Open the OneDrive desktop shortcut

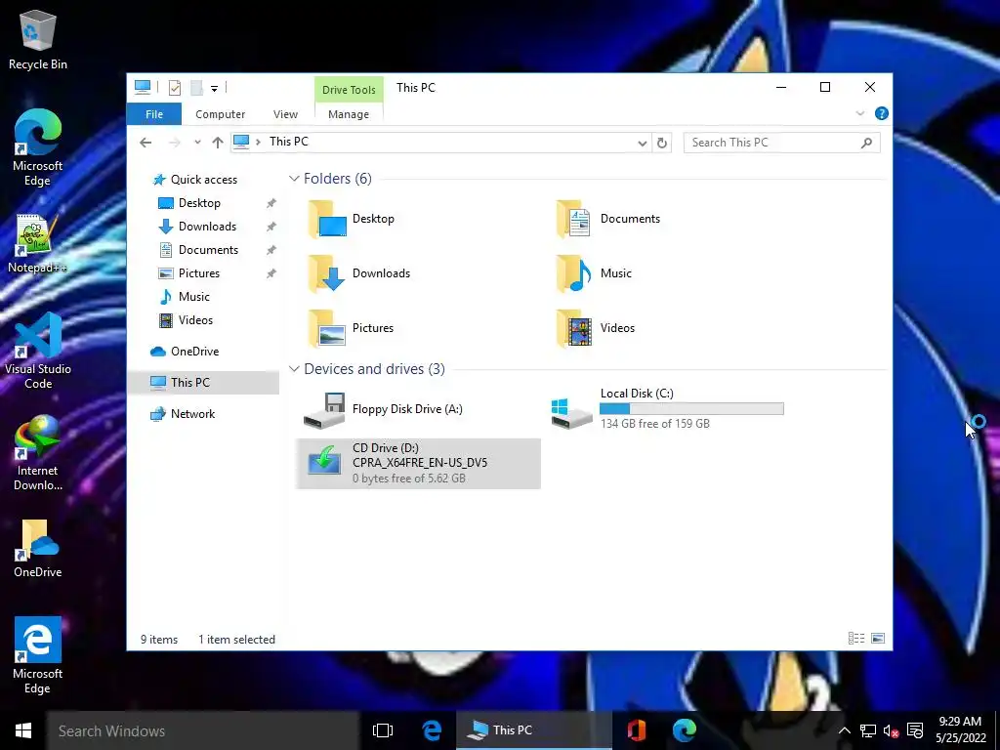38,549
